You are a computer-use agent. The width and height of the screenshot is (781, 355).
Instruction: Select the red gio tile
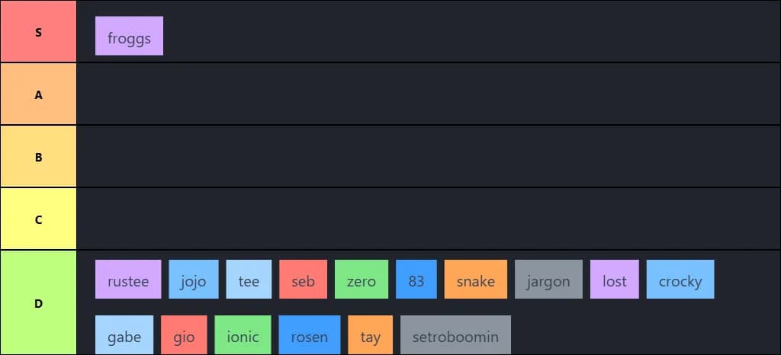(x=184, y=335)
